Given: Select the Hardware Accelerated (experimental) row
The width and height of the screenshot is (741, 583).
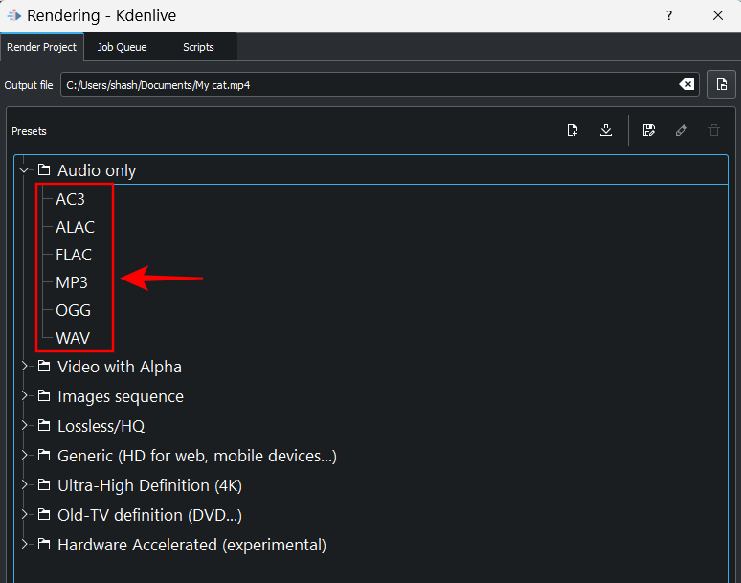Looking at the screenshot, I should (x=370, y=545).
